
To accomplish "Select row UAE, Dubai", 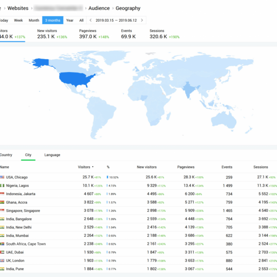I will pyautogui.click(x=138, y=252).
